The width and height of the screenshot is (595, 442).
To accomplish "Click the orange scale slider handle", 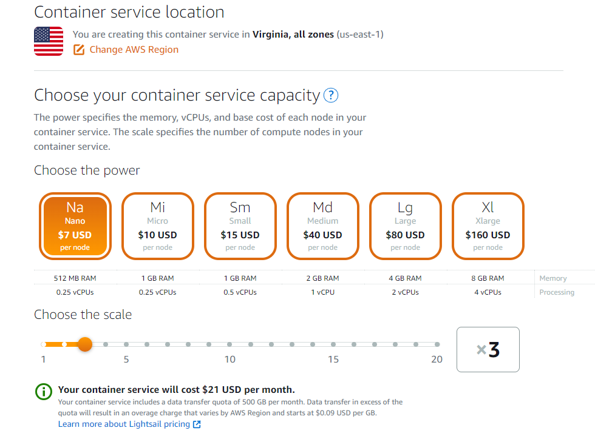I will click(x=85, y=344).
